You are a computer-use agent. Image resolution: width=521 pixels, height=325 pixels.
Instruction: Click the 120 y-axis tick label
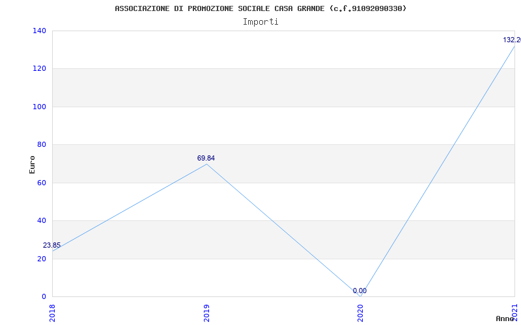coord(39,69)
